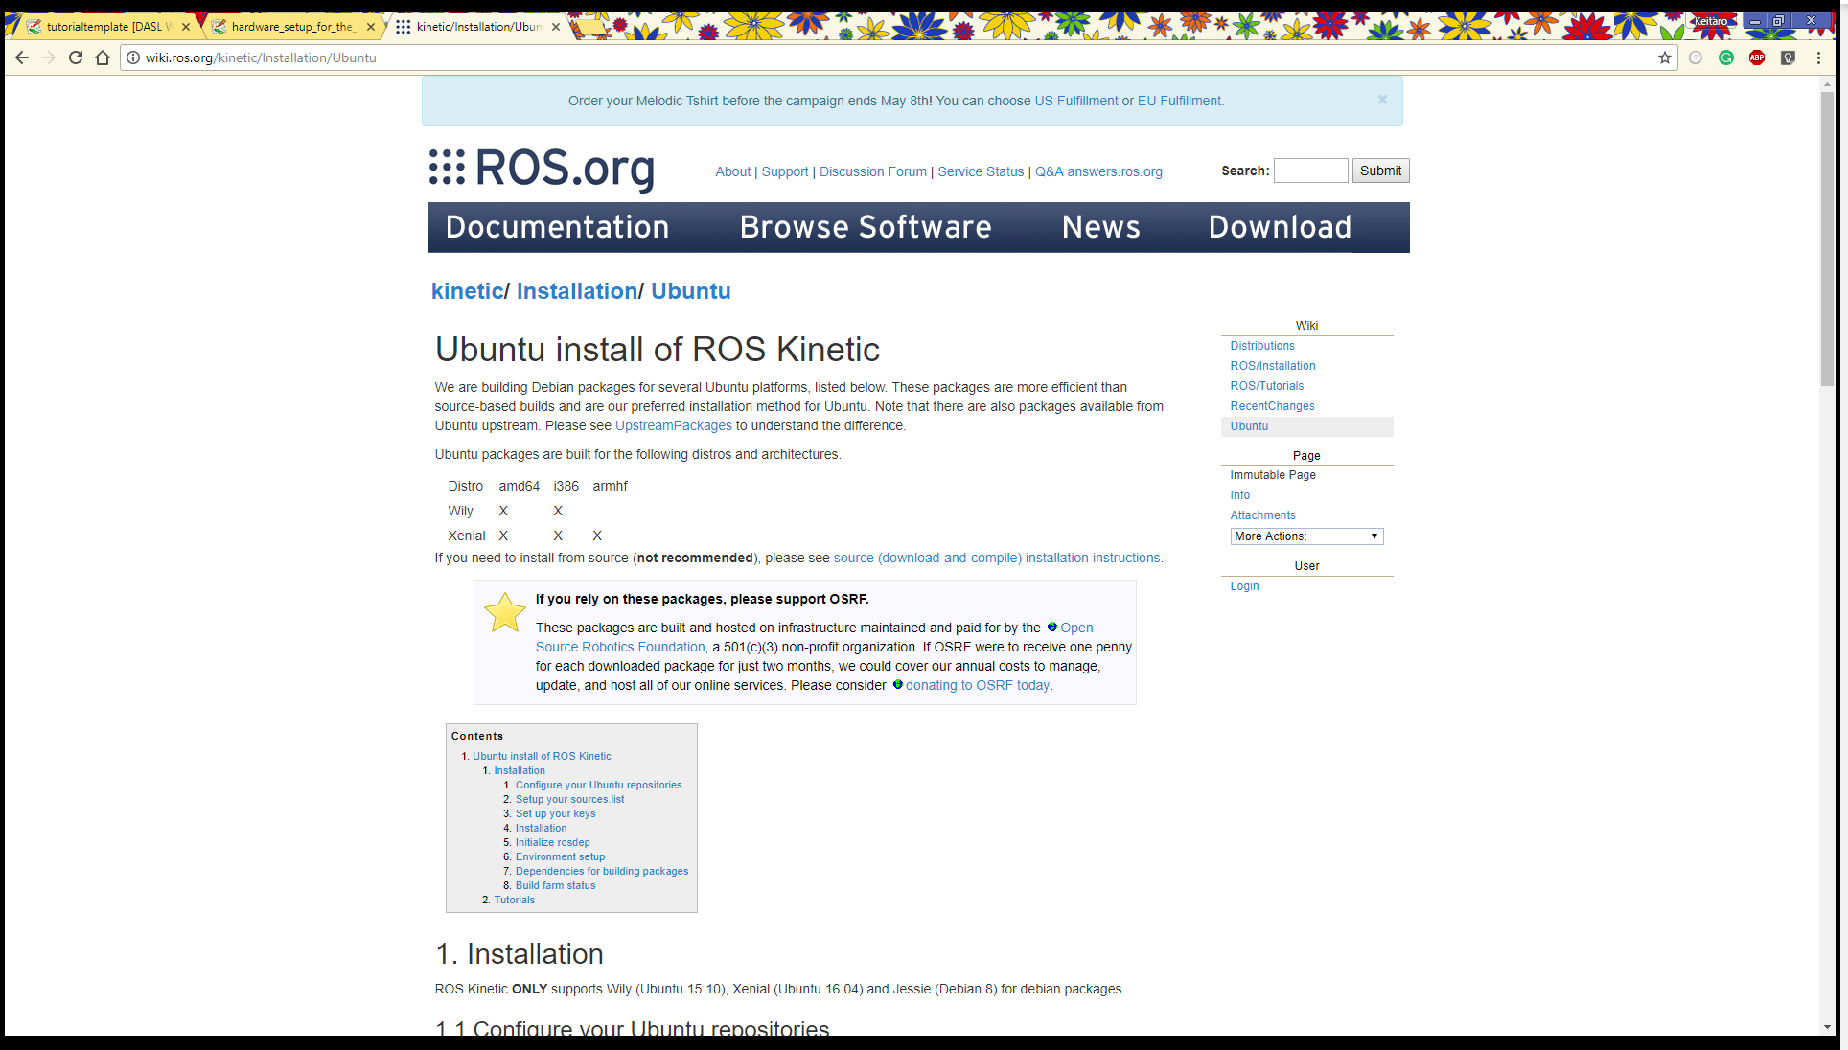Open the Discussion Forum link
The image size is (1848, 1050).
pyautogui.click(x=873, y=171)
